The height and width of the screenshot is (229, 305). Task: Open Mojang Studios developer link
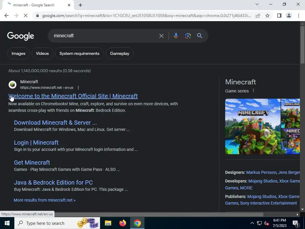pyautogui.click(x=263, y=181)
